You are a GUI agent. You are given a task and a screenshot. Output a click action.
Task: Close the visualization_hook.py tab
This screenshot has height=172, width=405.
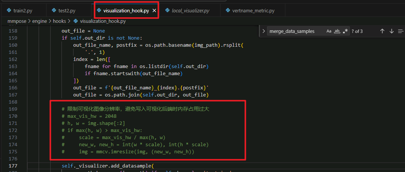pyautogui.click(x=154, y=10)
